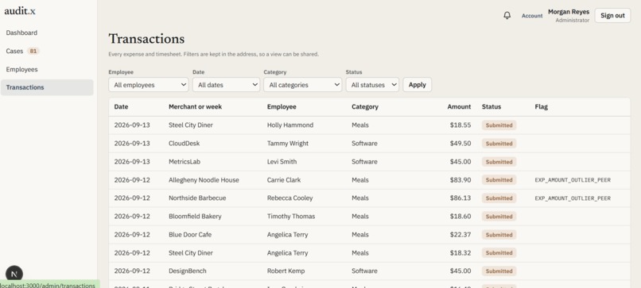Image resolution: width=641 pixels, height=288 pixels.
Task: Click employee Levi Smith
Action: [282, 162]
